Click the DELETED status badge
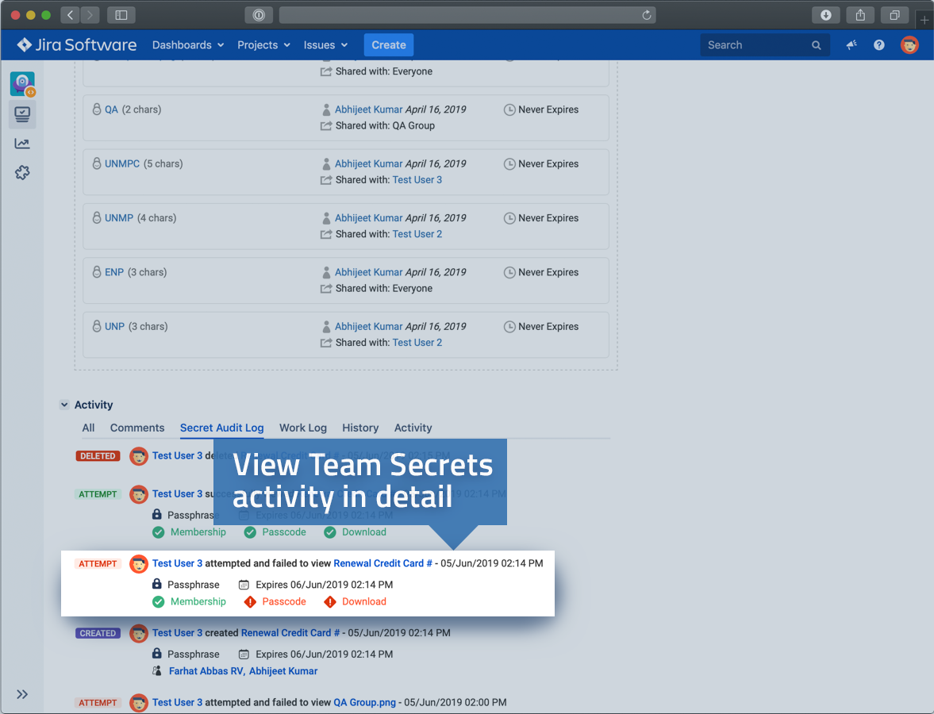This screenshot has width=934, height=714. 98,456
